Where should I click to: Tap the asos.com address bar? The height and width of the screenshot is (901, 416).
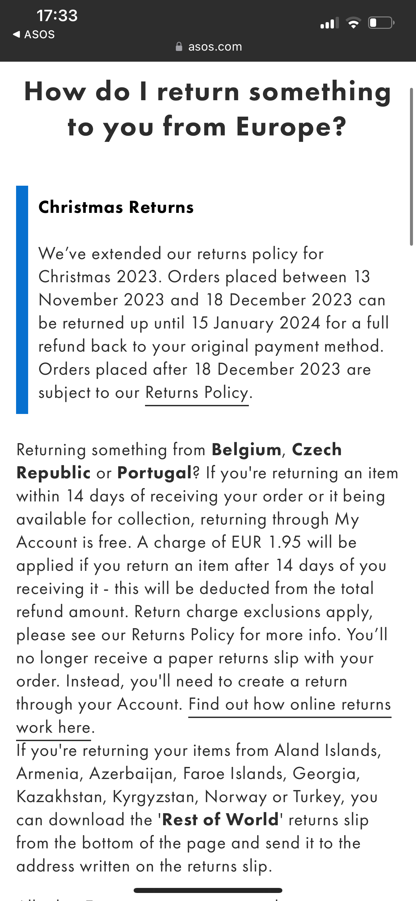(209, 47)
